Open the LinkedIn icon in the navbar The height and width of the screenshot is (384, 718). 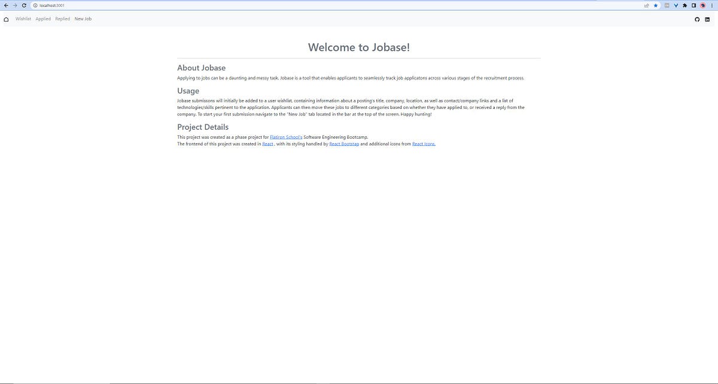pyautogui.click(x=707, y=19)
